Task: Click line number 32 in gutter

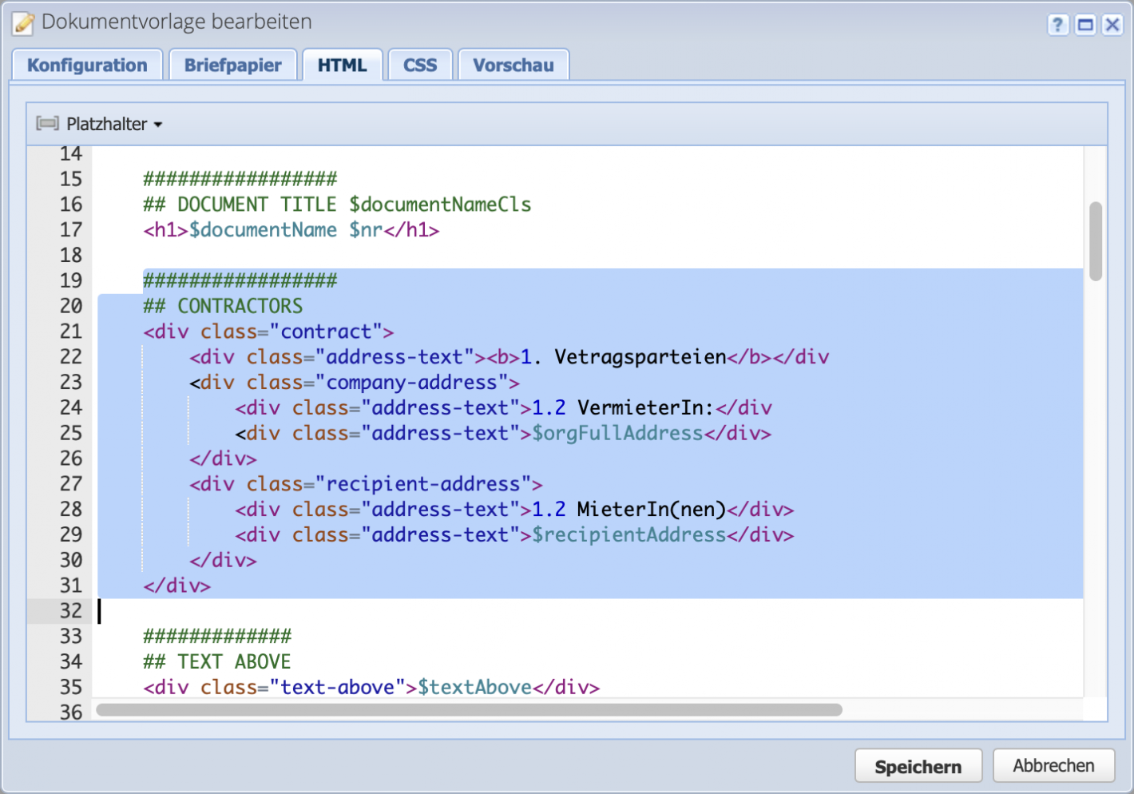Action: [x=70, y=611]
